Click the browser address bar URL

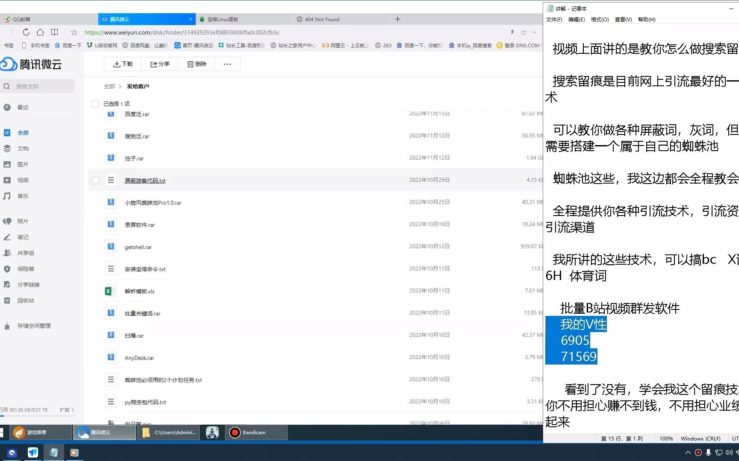tap(182, 32)
